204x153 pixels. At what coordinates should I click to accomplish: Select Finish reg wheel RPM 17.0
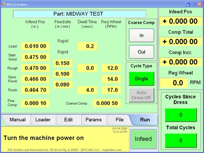pos(111,90)
